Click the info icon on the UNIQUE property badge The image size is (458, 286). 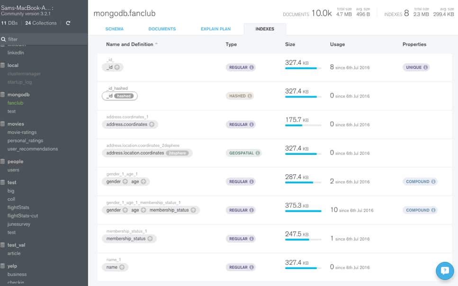click(x=425, y=67)
